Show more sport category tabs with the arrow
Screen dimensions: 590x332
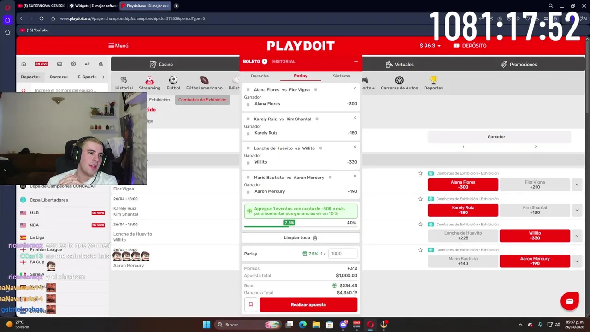[103, 77]
